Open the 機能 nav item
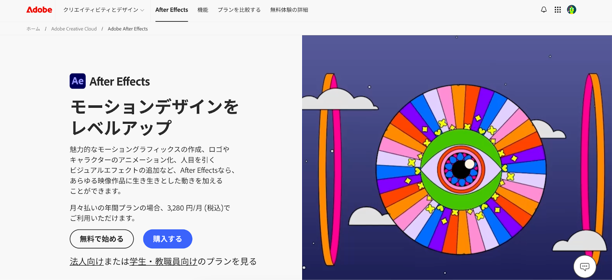The height and width of the screenshot is (280, 612). (x=203, y=10)
